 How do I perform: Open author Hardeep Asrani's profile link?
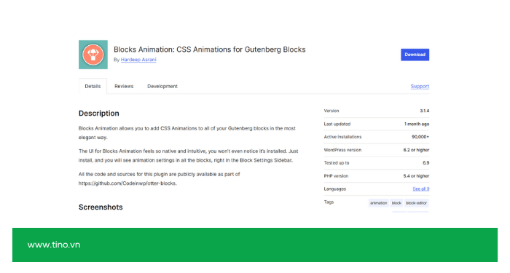click(138, 60)
